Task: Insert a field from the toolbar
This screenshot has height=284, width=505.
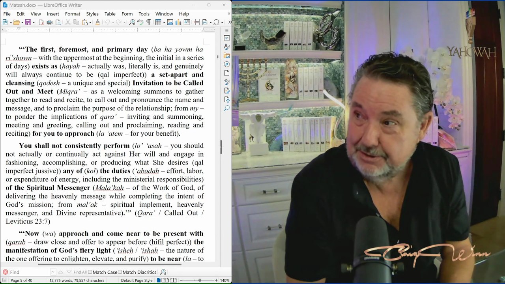Action: tap(204, 22)
